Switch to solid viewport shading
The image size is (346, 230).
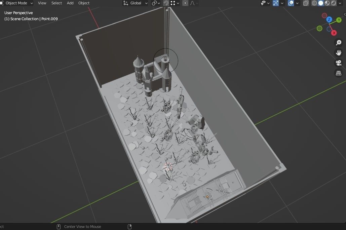(321, 3)
